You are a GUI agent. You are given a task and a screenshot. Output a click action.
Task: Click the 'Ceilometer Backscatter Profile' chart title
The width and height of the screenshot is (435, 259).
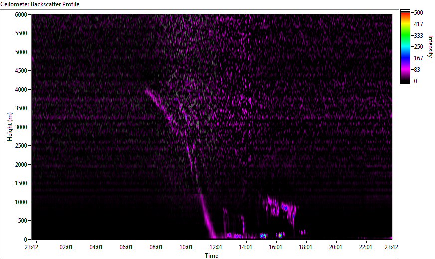[40, 4]
